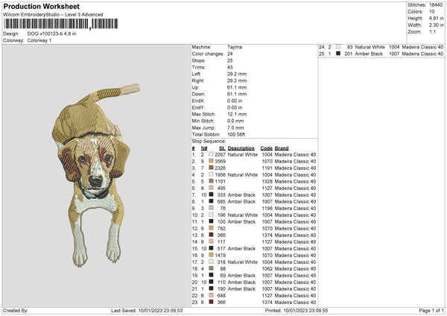Select the Stitches count value 18440
The image size is (447, 316).
tap(437, 4)
